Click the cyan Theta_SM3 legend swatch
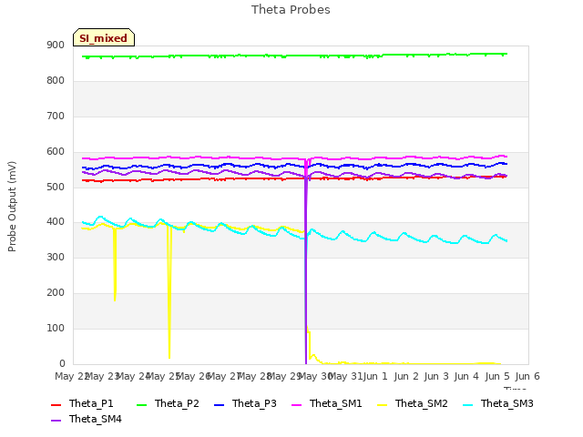The height and width of the screenshot is (437, 583). coord(467,404)
